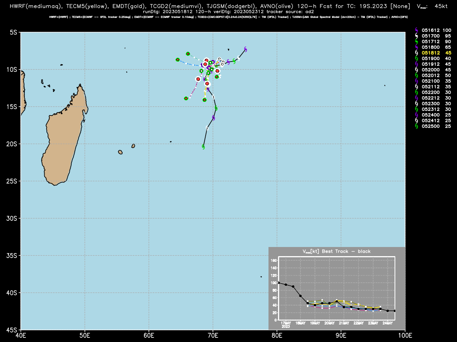The width and height of the screenshot is (457, 342).
Task: Click the westernmost blue forecast track endpoint marker
Action: pos(177,60)
